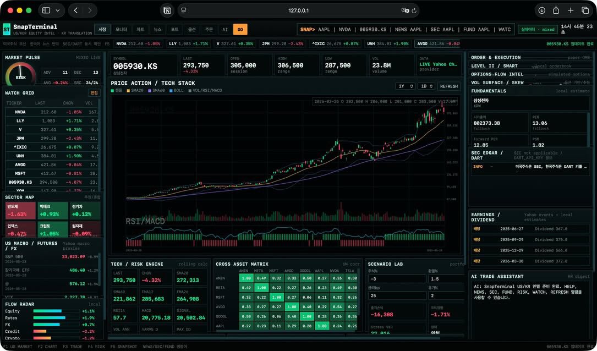This screenshot has height=351, width=597.
Task: Switch to the 시장 tab
Action: pos(102,29)
